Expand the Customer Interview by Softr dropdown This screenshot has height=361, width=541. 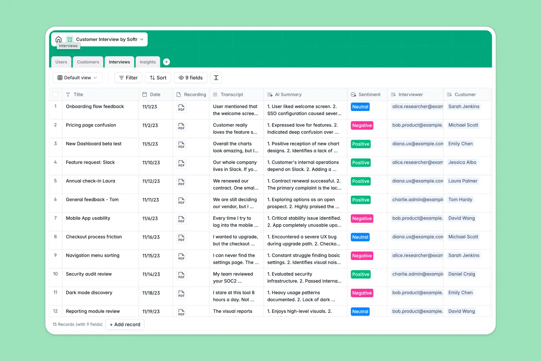coord(143,39)
